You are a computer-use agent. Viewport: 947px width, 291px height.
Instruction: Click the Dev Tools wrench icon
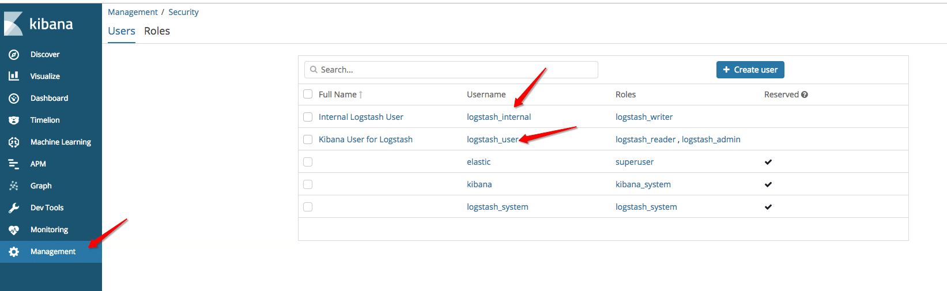(x=14, y=207)
